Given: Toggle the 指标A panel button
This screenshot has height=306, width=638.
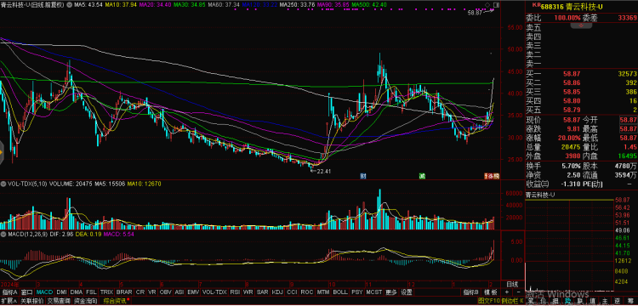Looking at the screenshot, I should click(x=9, y=292).
